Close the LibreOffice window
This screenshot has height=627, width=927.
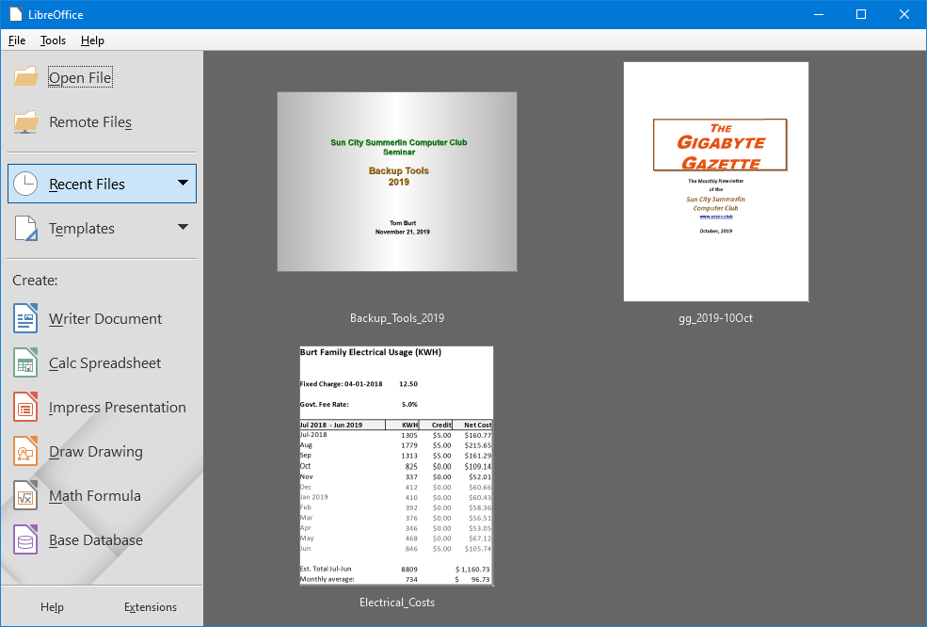pos(904,14)
